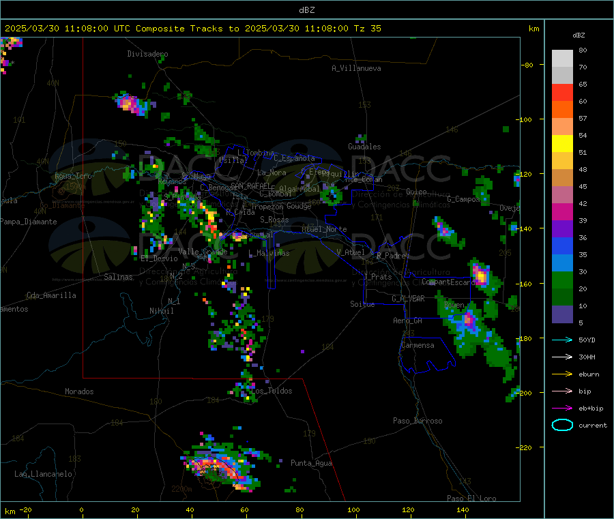This screenshot has height=519, width=614.
Task: Click the 'Guadales' place label
Action: (x=364, y=147)
